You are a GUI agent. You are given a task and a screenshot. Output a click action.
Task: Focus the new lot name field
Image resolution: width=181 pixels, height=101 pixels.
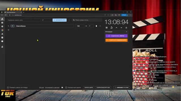pos(23,20)
